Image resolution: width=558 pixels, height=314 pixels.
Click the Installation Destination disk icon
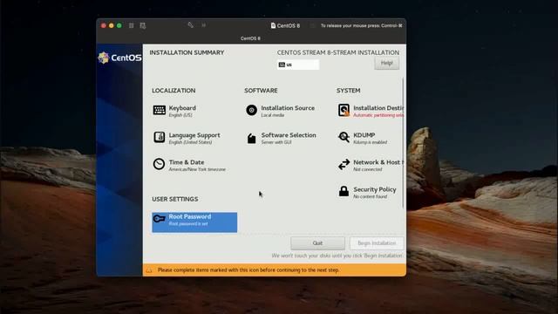coord(344,110)
